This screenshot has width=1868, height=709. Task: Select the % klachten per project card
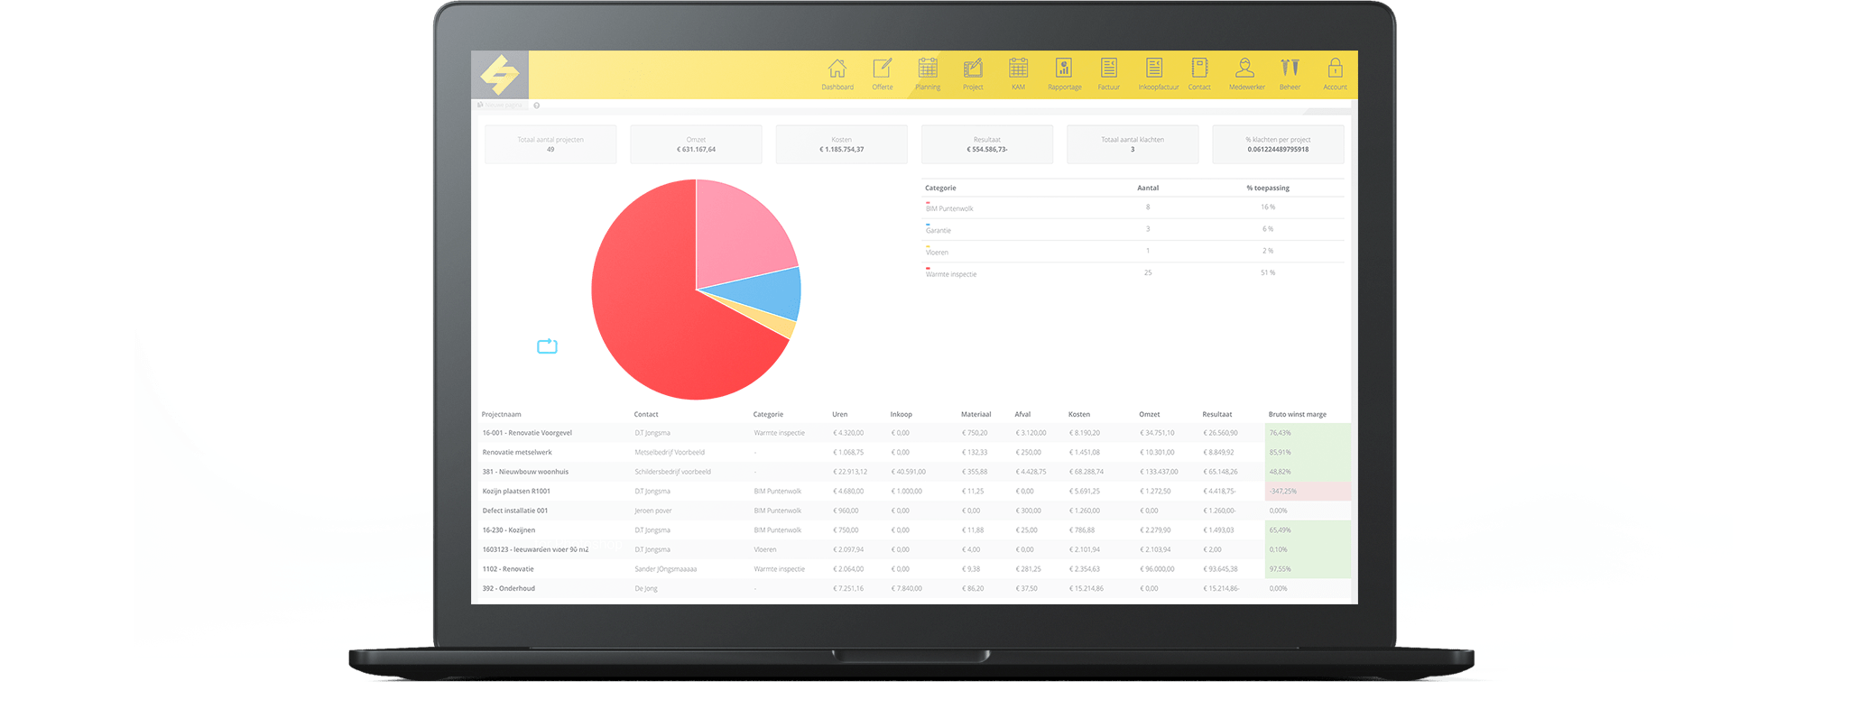1278,144
